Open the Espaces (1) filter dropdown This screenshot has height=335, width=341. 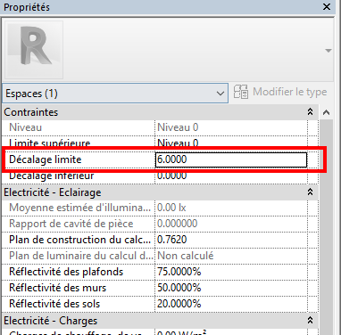[115, 94]
